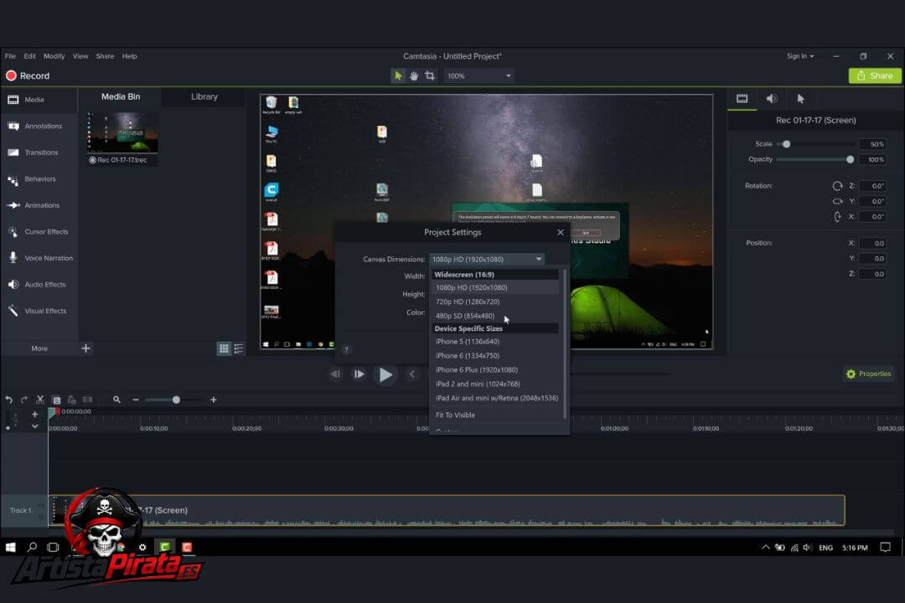Close the Project Settings dialog

coord(560,232)
